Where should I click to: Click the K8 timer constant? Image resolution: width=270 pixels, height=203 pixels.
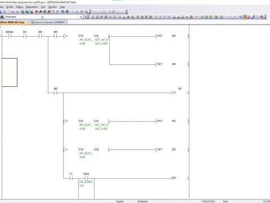click(179, 89)
